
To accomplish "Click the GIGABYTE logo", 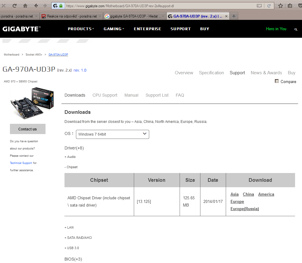I will tap(21, 29).
